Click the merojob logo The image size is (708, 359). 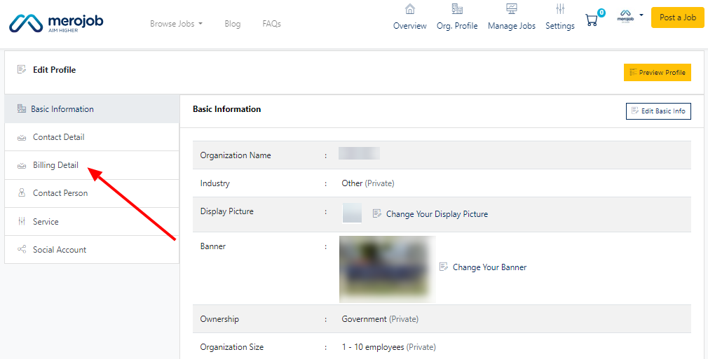tap(56, 23)
